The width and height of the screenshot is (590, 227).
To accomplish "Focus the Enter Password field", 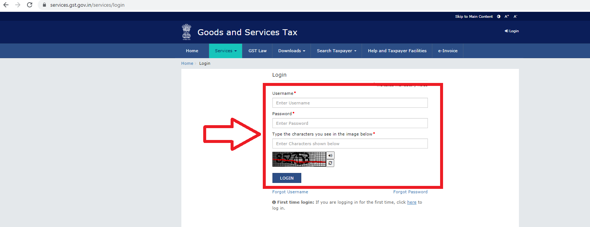I will click(350, 123).
